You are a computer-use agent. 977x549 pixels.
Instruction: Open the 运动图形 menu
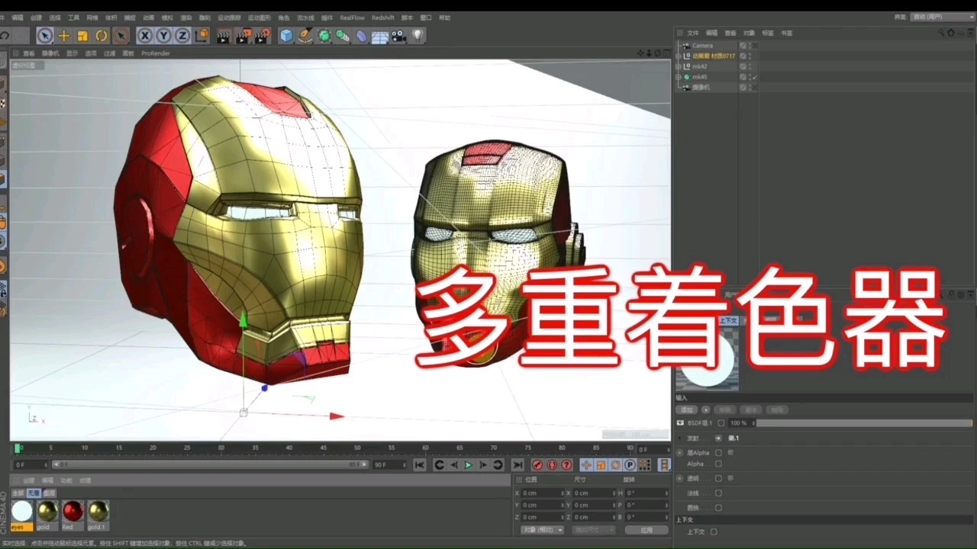point(260,18)
